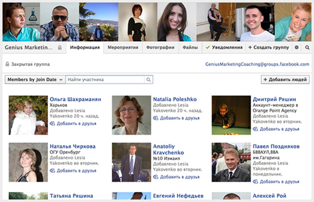
Task: Click add-friend icon under Наталья Чиркова
Action: click(52, 171)
